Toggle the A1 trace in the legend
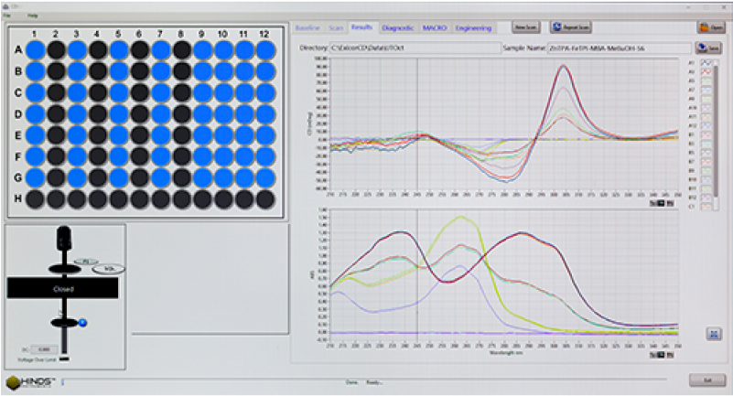Image resolution: width=733 pixels, height=396 pixels. click(706, 62)
